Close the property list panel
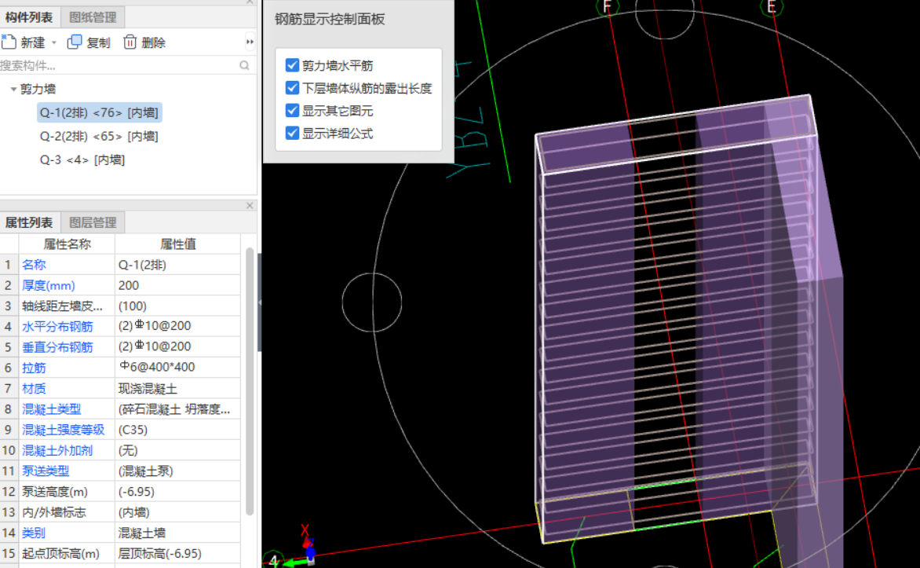Image resolution: width=920 pixels, height=568 pixels. coord(250,206)
